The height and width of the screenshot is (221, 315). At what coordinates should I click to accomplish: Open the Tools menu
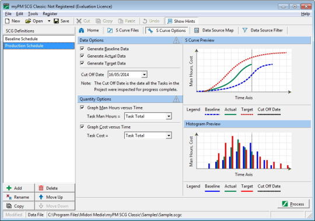coord(33,14)
